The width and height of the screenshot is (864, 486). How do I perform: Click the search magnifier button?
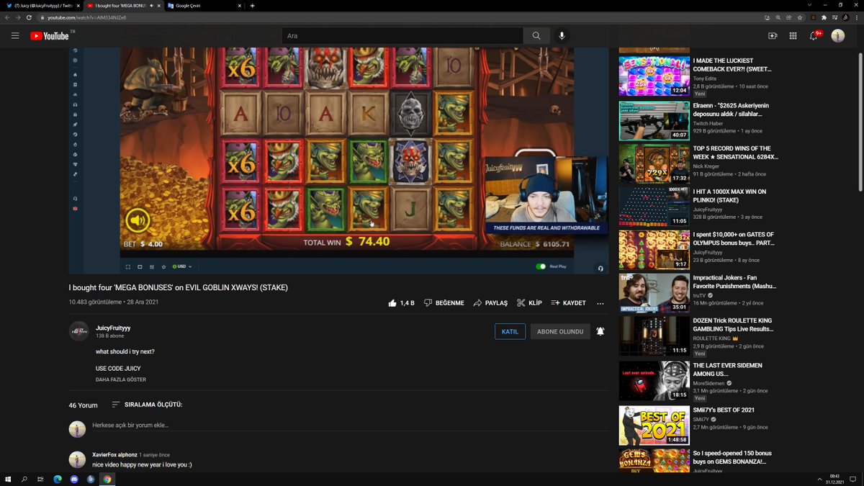click(536, 35)
